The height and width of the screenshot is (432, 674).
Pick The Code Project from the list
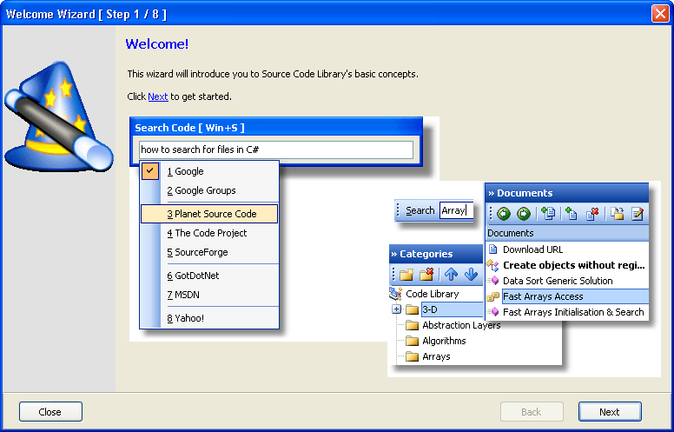209,233
